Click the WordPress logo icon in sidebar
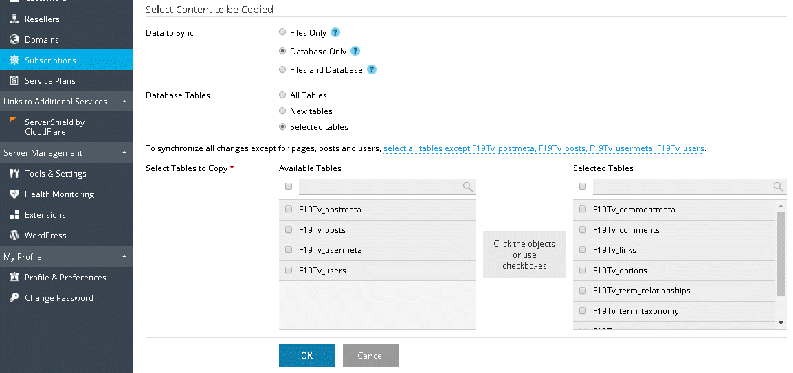 tap(14, 236)
